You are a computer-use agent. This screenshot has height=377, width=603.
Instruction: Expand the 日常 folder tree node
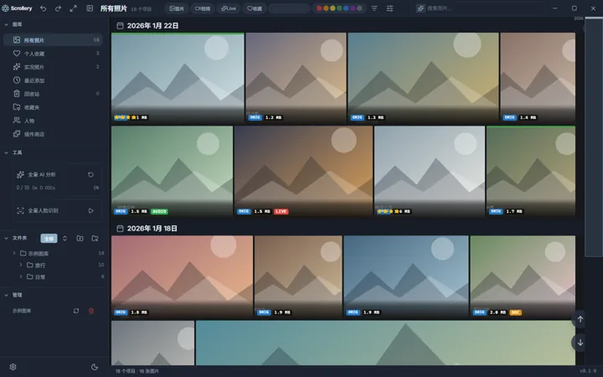(21, 276)
